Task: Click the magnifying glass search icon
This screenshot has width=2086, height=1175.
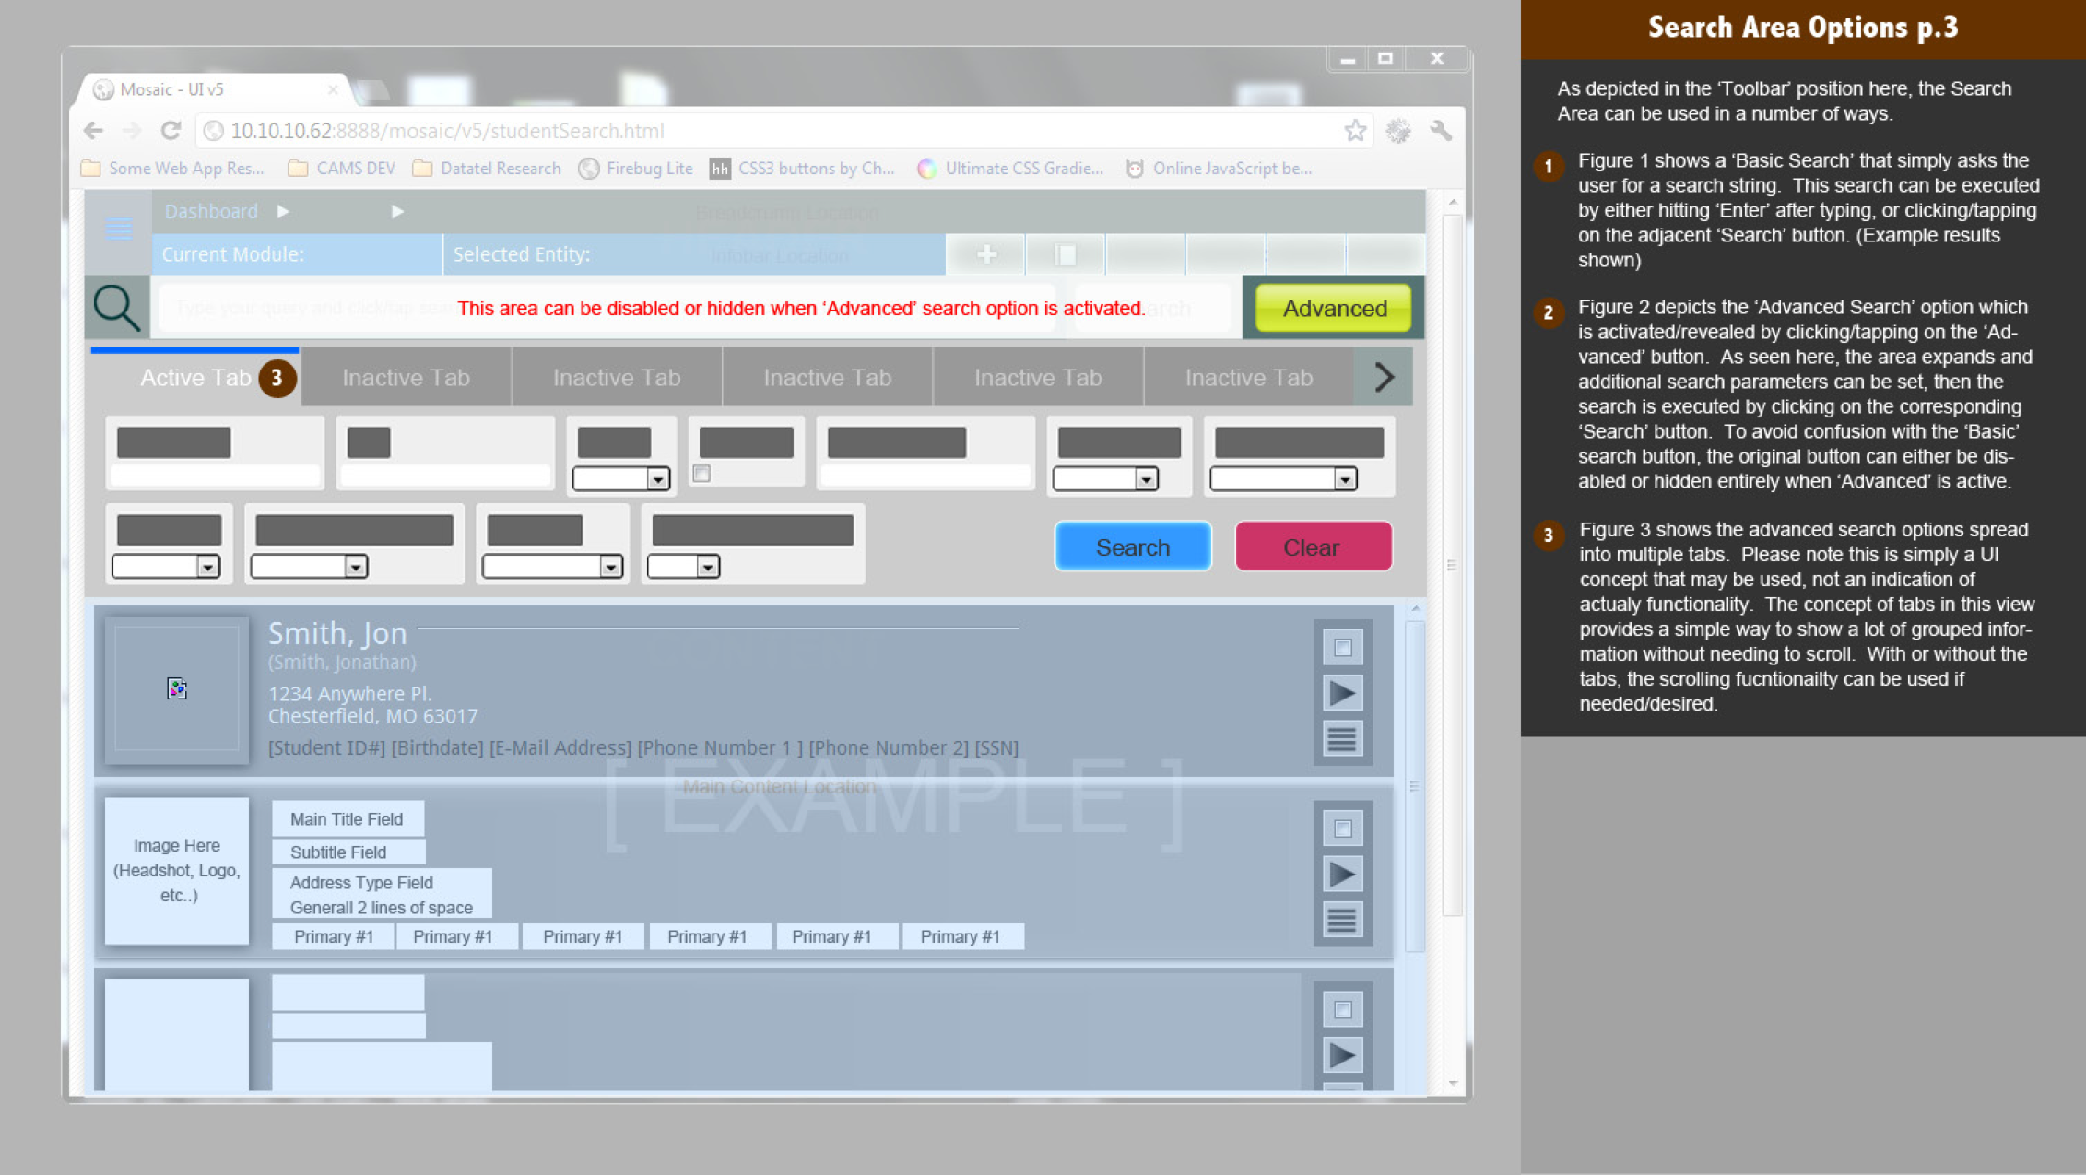Action: pyautogui.click(x=117, y=308)
